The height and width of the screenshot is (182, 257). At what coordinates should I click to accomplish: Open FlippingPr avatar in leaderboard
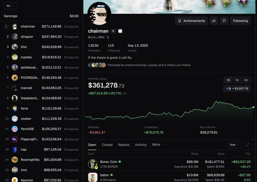pos(15,139)
